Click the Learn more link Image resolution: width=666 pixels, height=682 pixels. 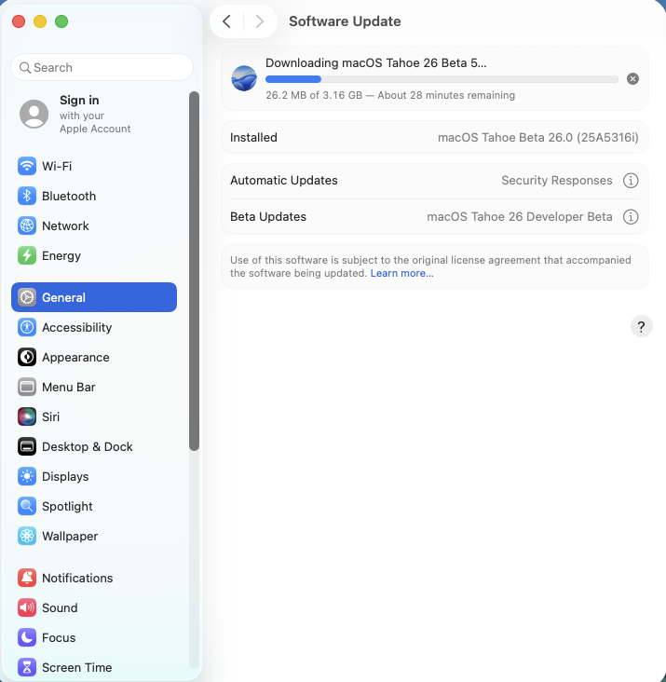click(x=401, y=273)
